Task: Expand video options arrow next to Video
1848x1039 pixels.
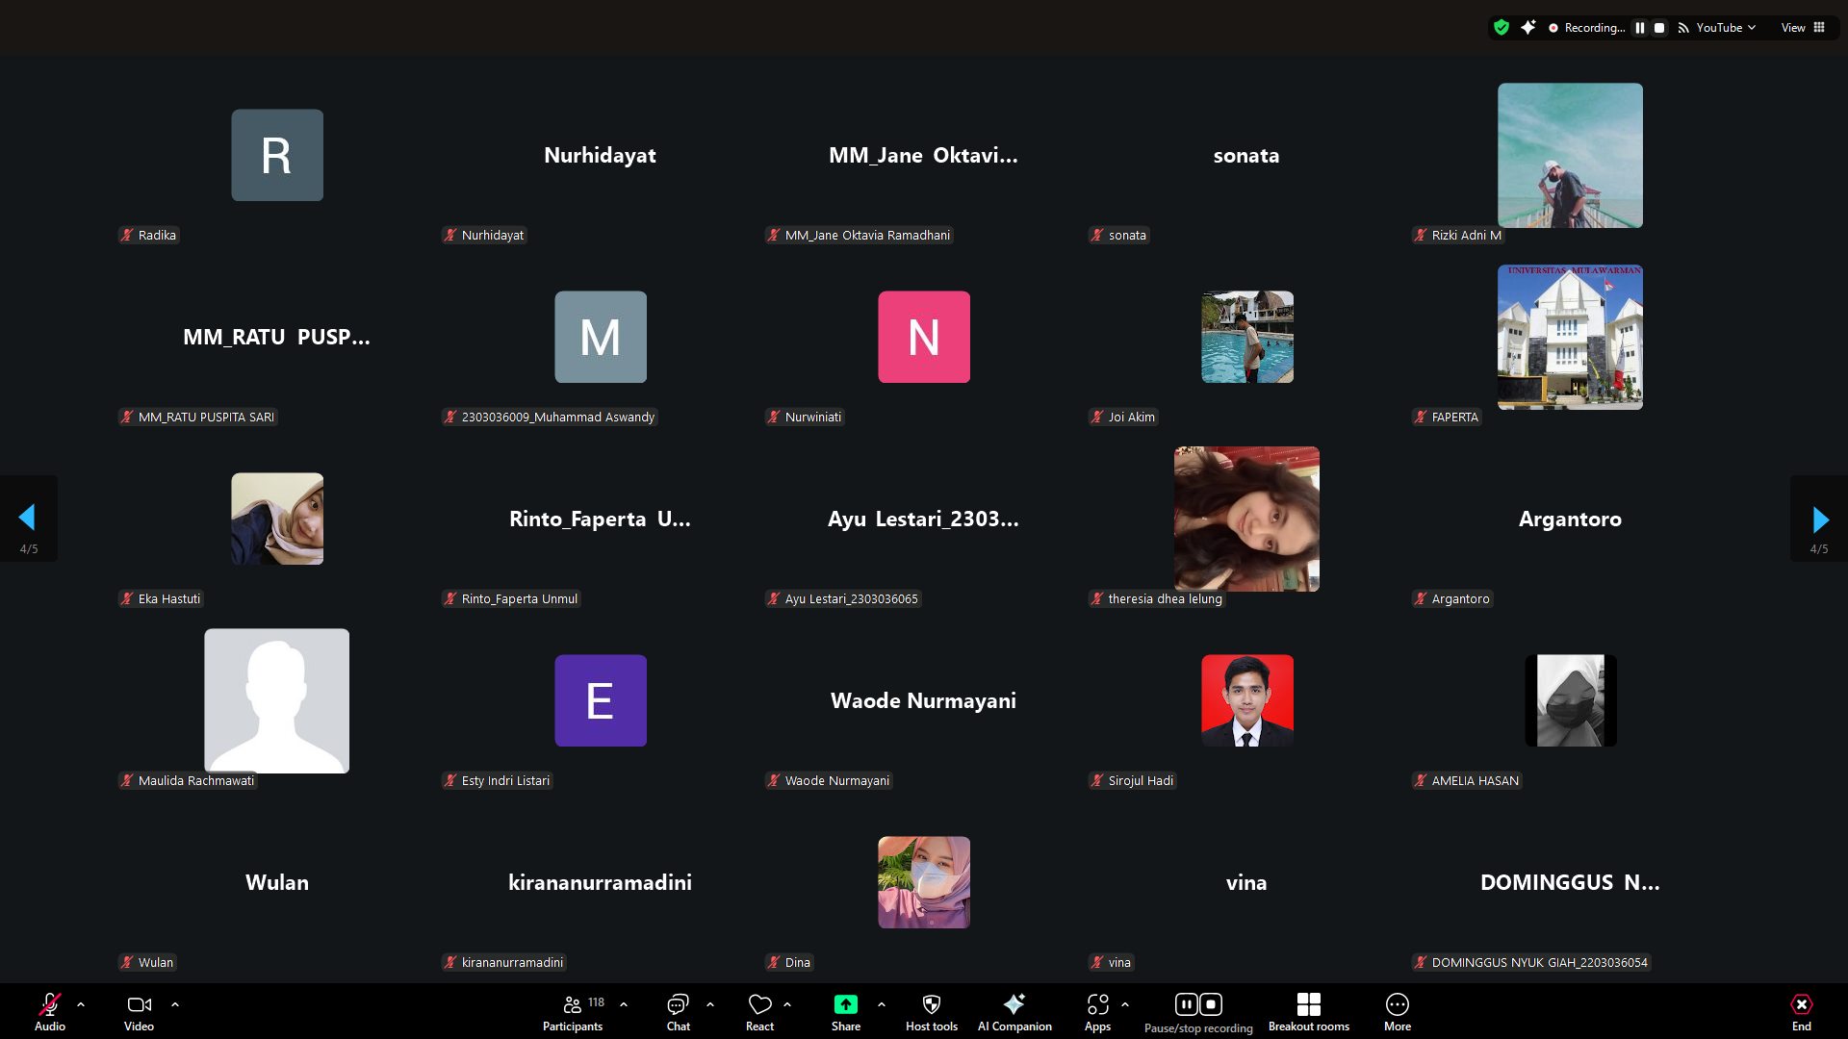Action: pos(175,1004)
